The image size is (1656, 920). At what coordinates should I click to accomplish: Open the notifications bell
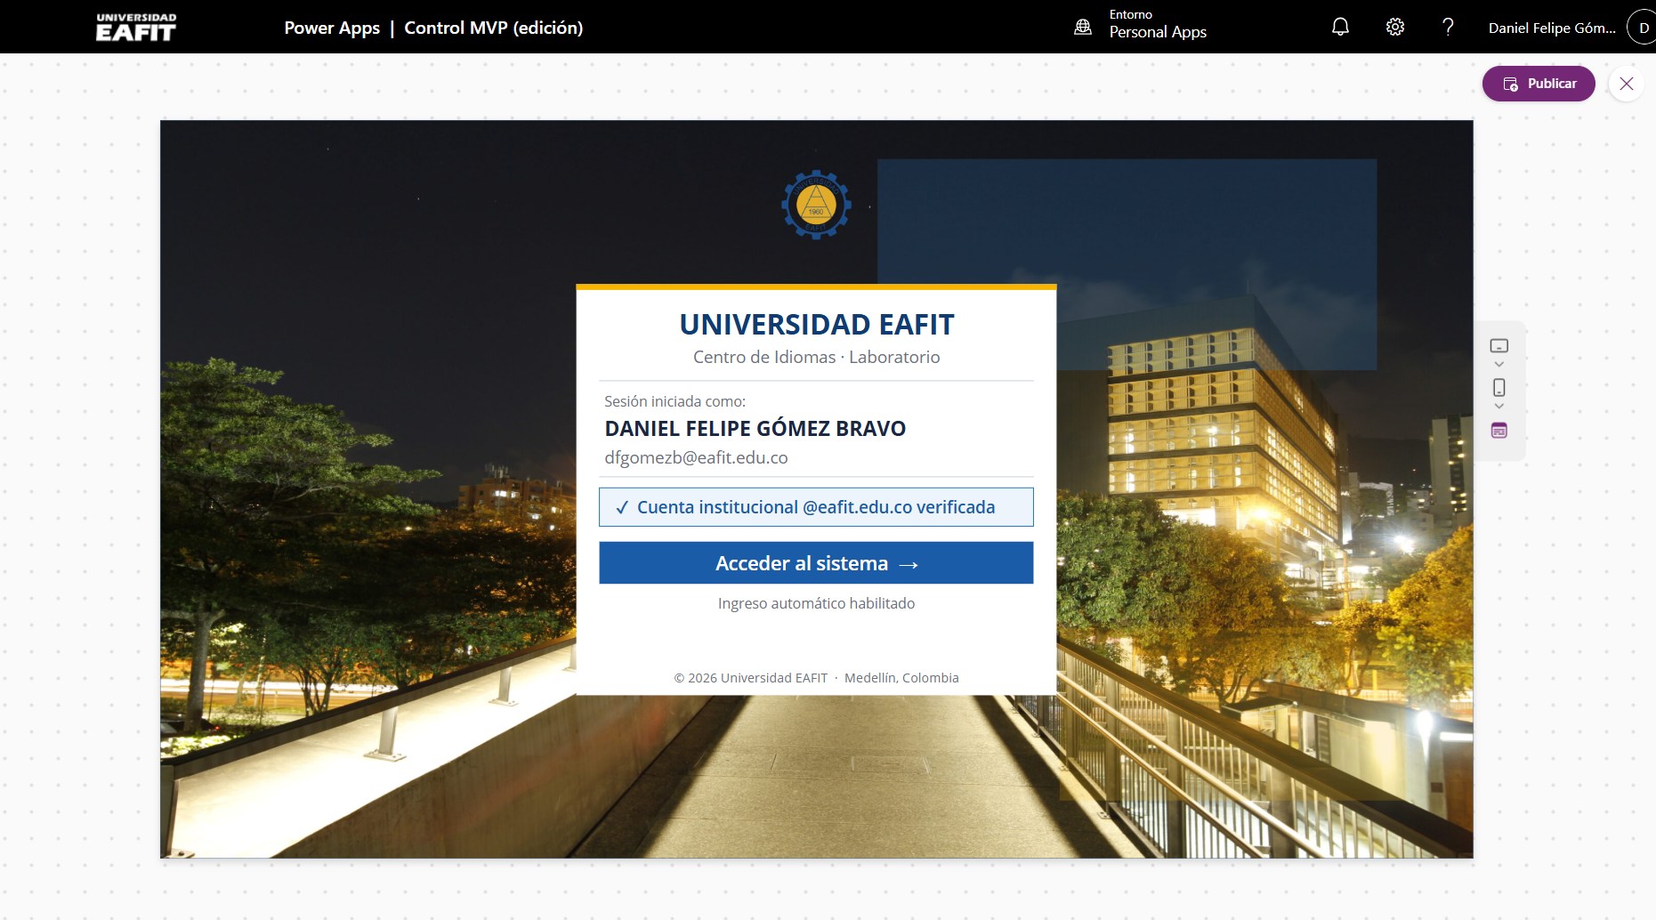pos(1340,28)
